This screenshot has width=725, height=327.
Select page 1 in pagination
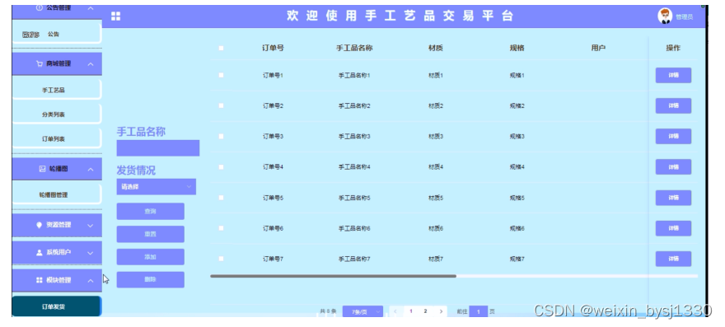tap(410, 311)
